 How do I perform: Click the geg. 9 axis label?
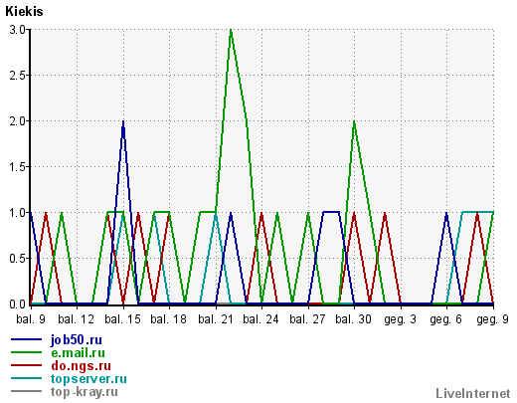click(x=492, y=319)
